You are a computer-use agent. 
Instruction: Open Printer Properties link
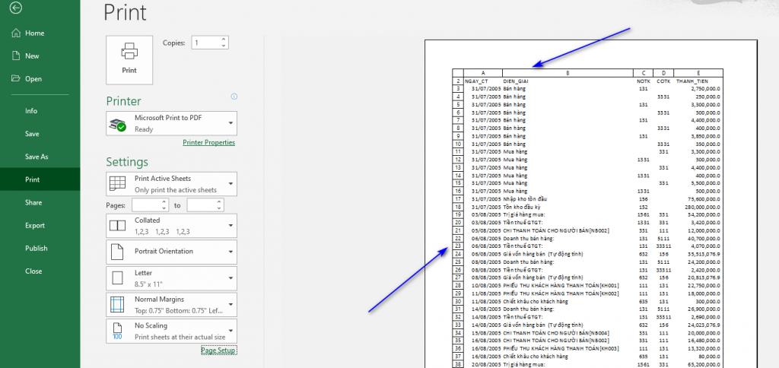[208, 142]
